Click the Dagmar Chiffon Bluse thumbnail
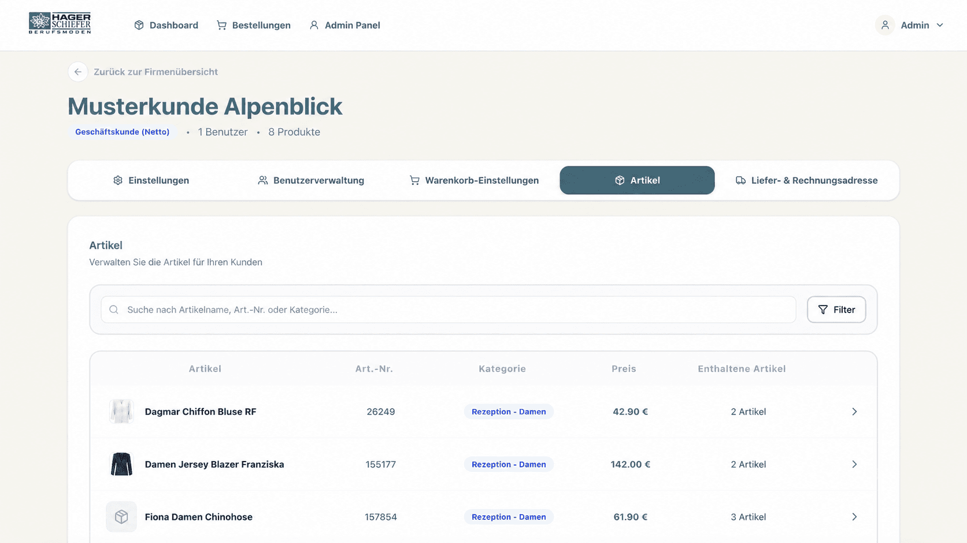Screen dimensions: 967x543 pyautogui.click(x=121, y=411)
